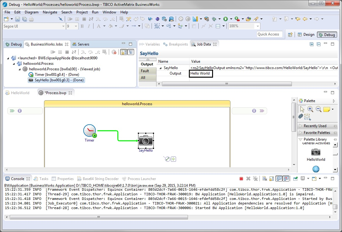Viewport: 342px width, 232px height.
Task: Collapse the helloworld.Process tree node
Action: pos(14,64)
